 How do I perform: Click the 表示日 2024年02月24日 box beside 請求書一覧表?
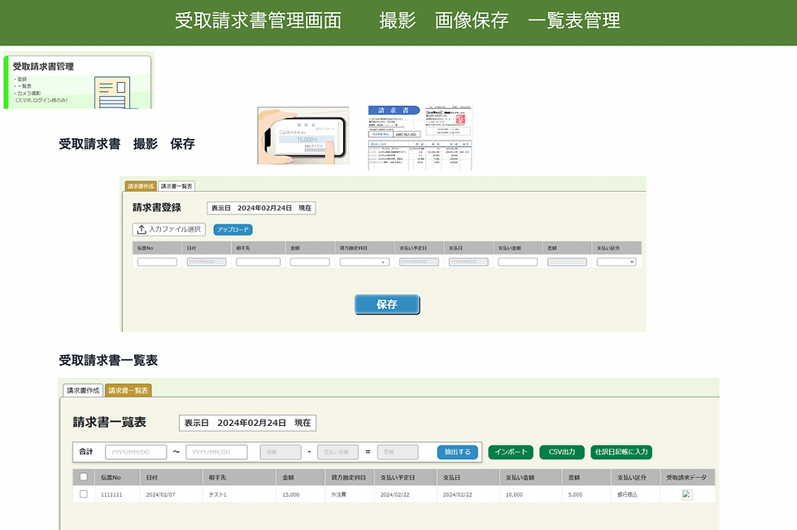click(247, 423)
